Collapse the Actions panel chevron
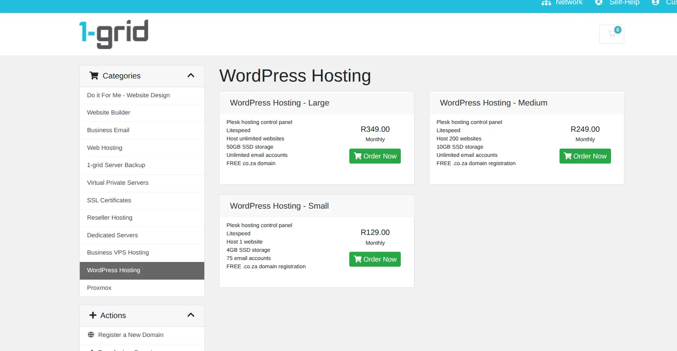 pos(191,315)
